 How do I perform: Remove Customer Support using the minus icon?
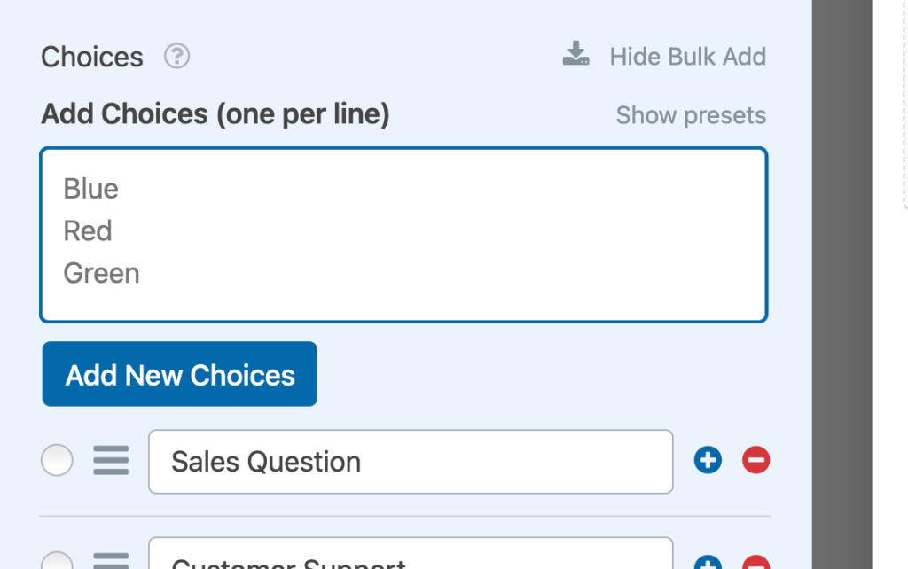(x=755, y=563)
